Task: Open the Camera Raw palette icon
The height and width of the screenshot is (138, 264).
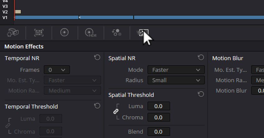Action: pyautogui.click(x=13, y=32)
